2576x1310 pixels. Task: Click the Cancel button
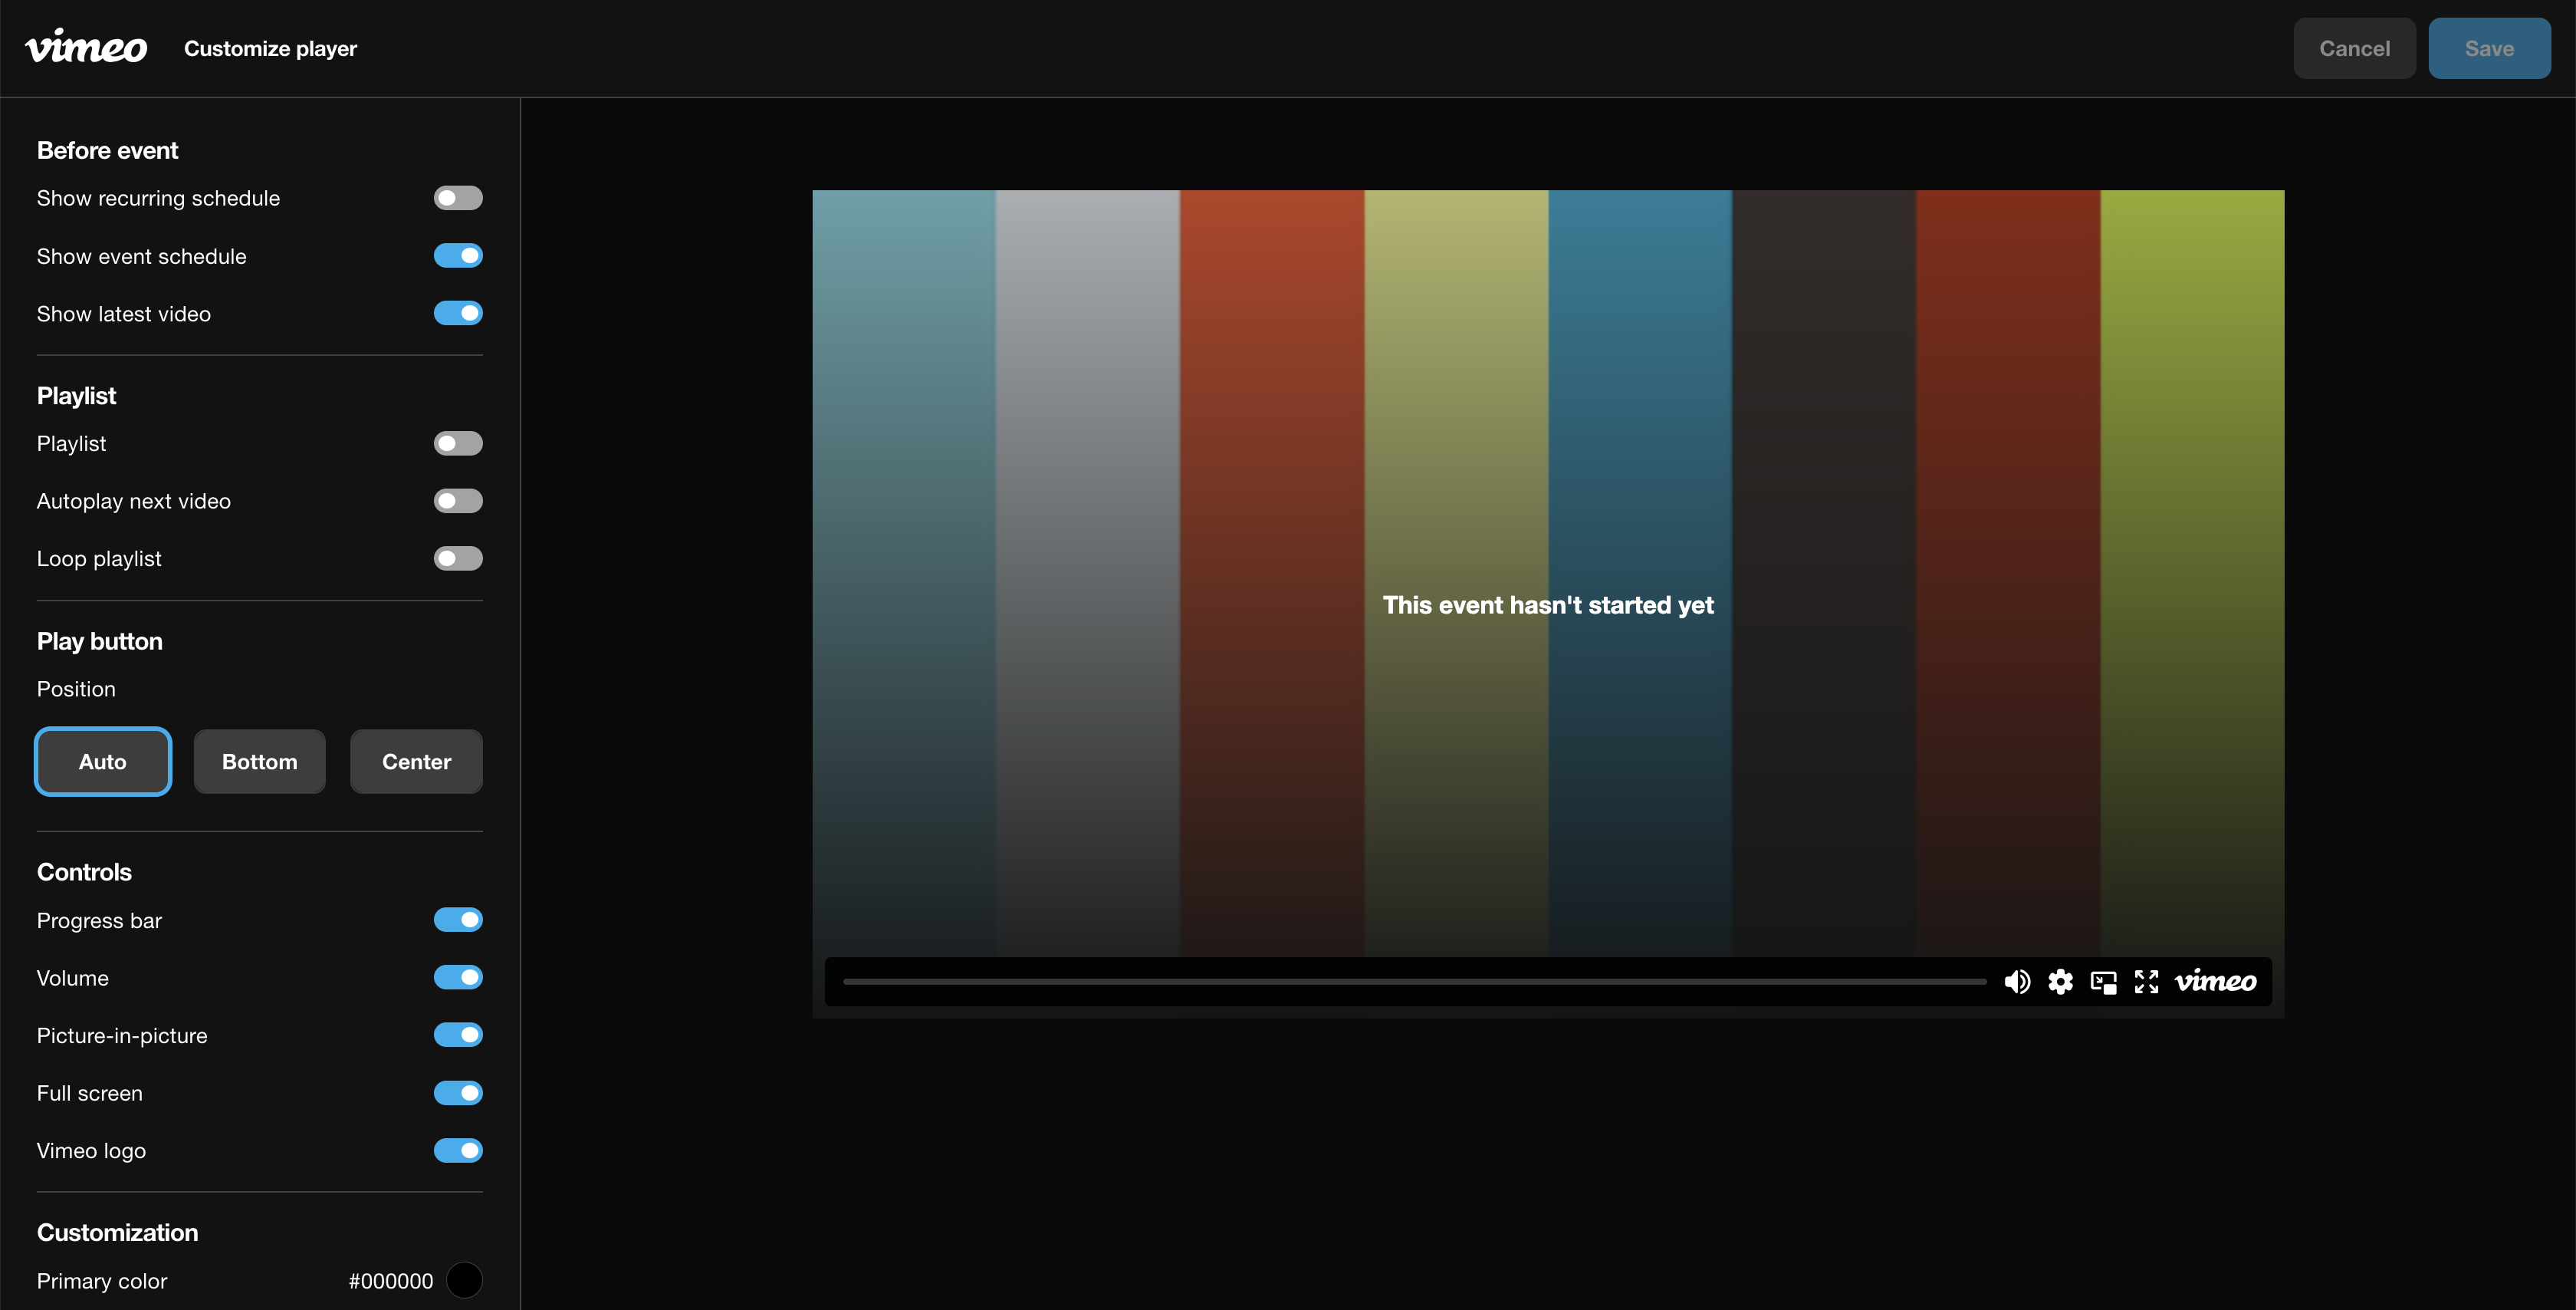(x=2354, y=48)
